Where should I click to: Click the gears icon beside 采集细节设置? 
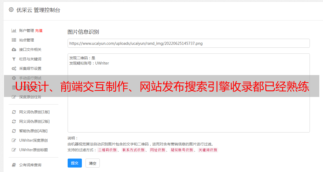point(14,68)
